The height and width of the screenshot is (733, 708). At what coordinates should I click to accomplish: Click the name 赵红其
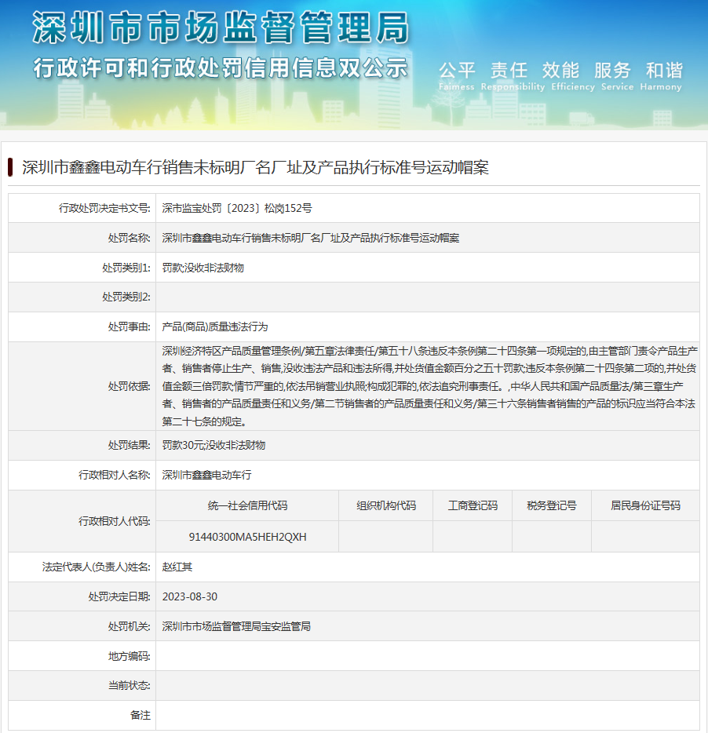pos(177,567)
